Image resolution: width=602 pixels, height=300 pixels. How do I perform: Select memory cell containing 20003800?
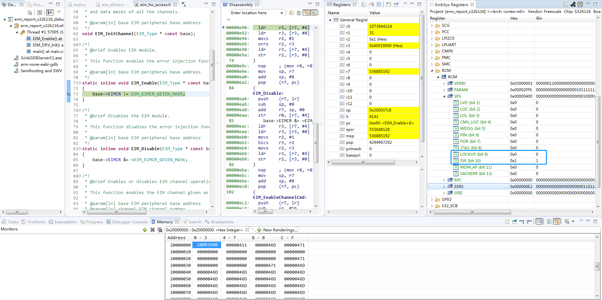pos(207,245)
